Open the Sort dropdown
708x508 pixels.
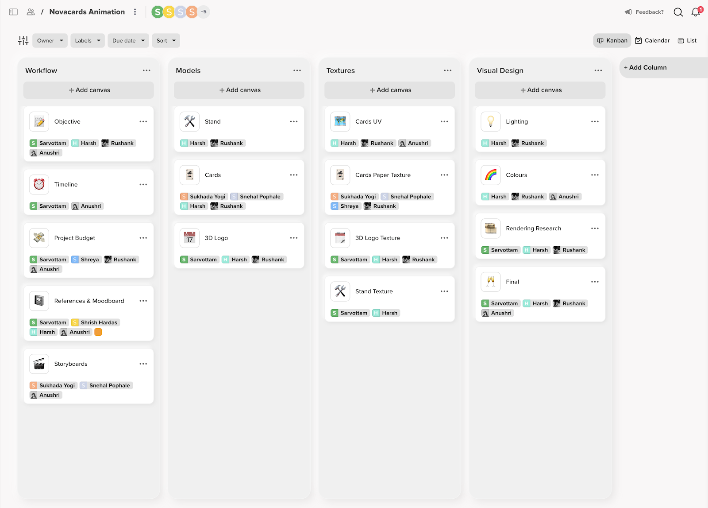(165, 41)
